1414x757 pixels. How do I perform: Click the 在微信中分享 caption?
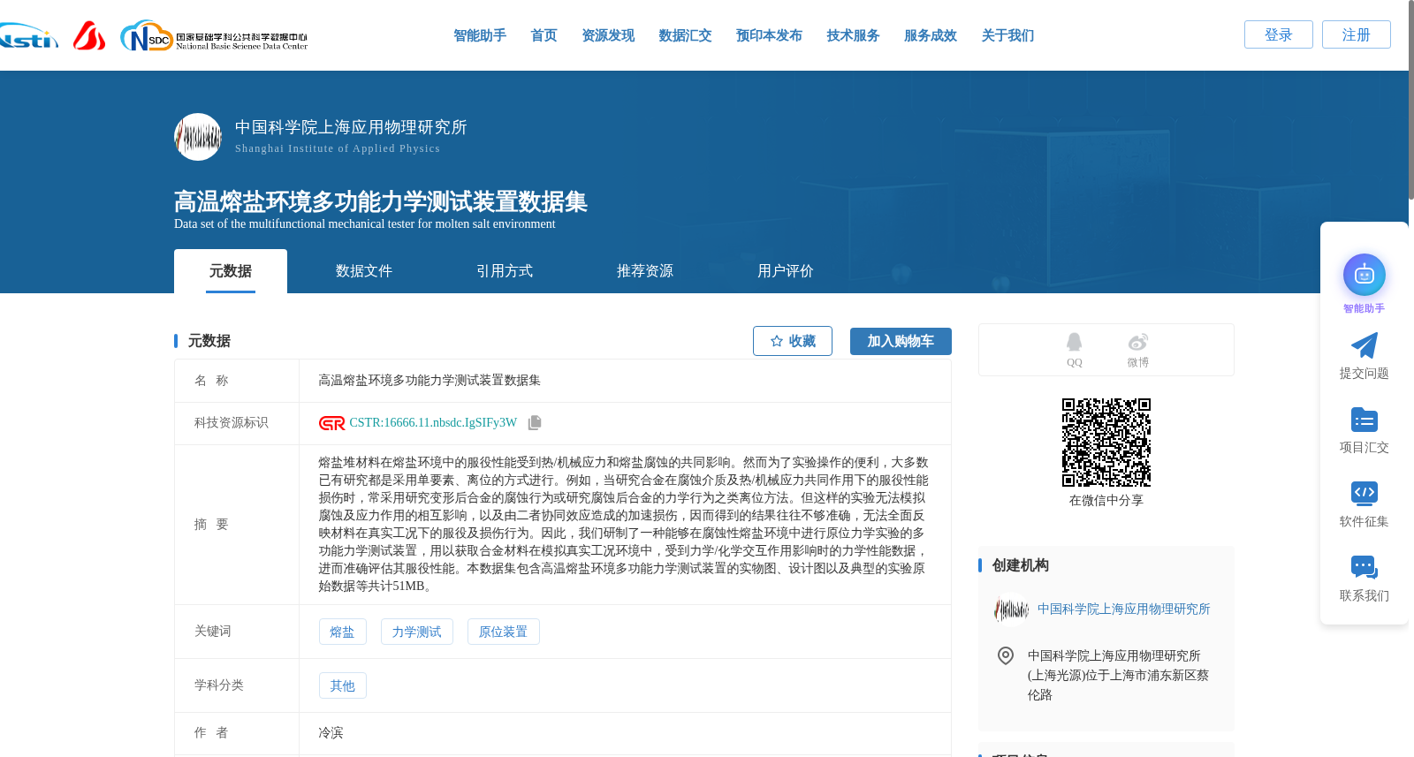click(1106, 501)
